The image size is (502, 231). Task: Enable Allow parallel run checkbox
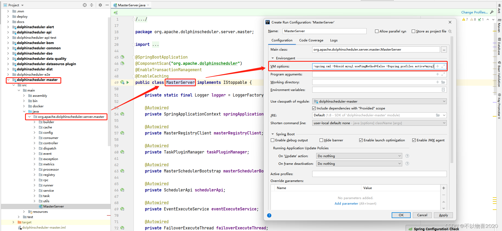pos(377,31)
